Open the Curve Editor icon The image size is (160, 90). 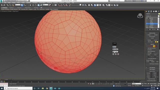click(97, 5)
